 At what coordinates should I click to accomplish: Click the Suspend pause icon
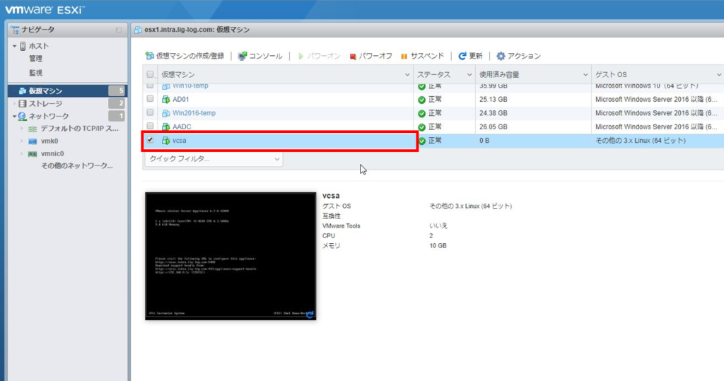pyautogui.click(x=404, y=57)
